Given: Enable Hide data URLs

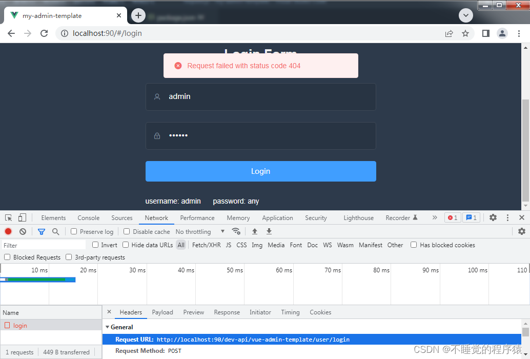Looking at the screenshot, I should (126, 245).
